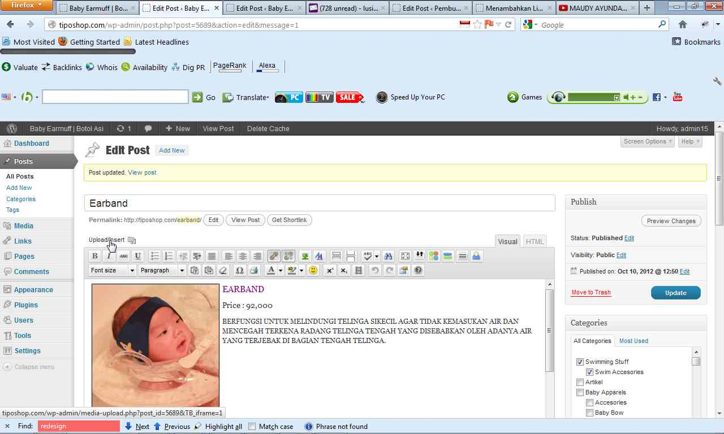The image size is (724, 434).
Task: Click the blue Update button
Action: (675, 293)
